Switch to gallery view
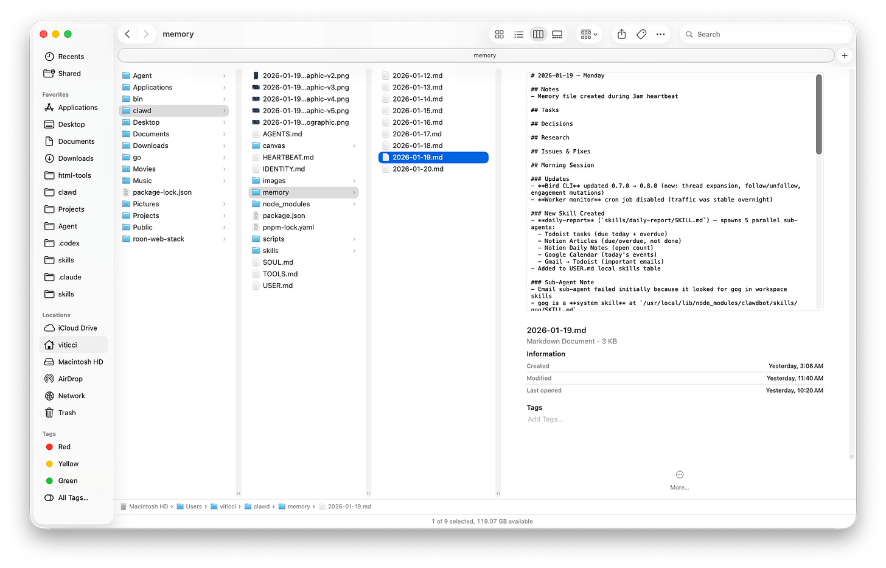The width and height of the screenshot is (886, 568). tap(557, 34)
